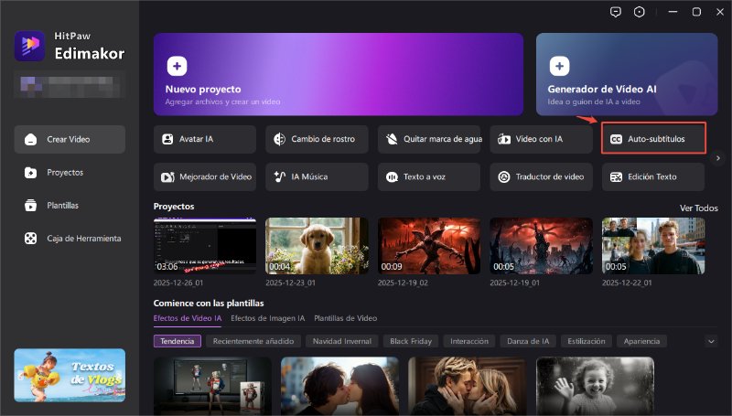The width and height of the screenshot is (732, 416).
Task: Show more tools with right chevron
Action: [718, 158]
